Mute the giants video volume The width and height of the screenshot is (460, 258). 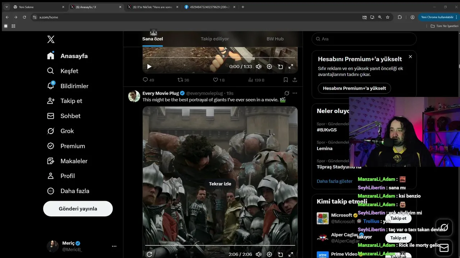(x=258, y=254)
